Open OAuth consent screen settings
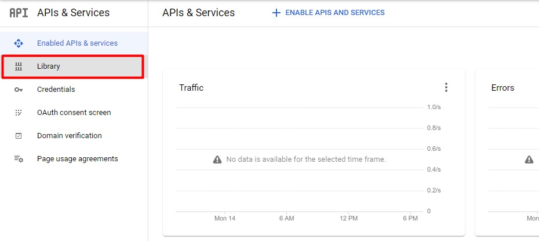This screenshot has width=539, height=241. click(x=74, y=113)
